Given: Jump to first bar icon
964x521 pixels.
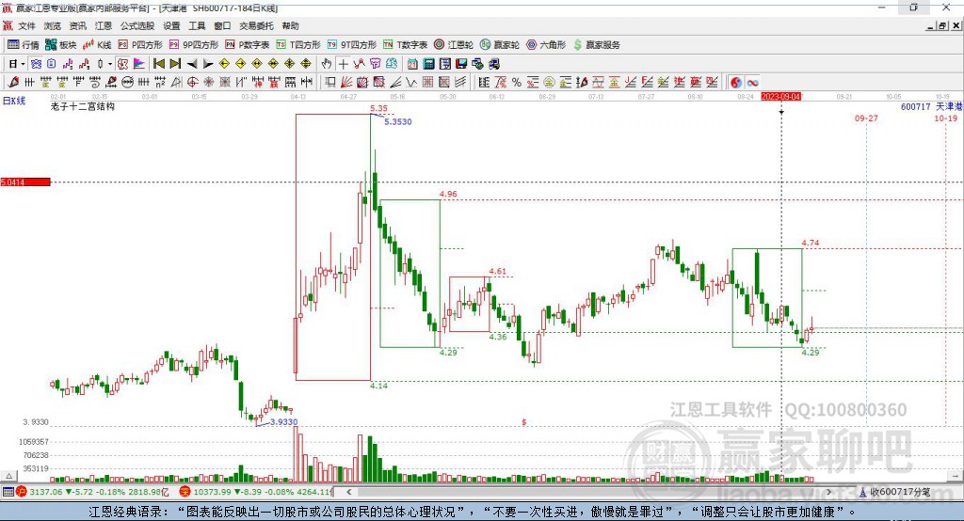Looking at the screenshot, I should coord(158,64).
